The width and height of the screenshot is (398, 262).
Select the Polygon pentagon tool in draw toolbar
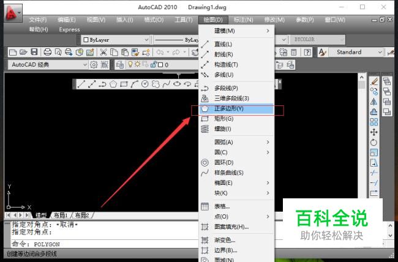point(113,84)
